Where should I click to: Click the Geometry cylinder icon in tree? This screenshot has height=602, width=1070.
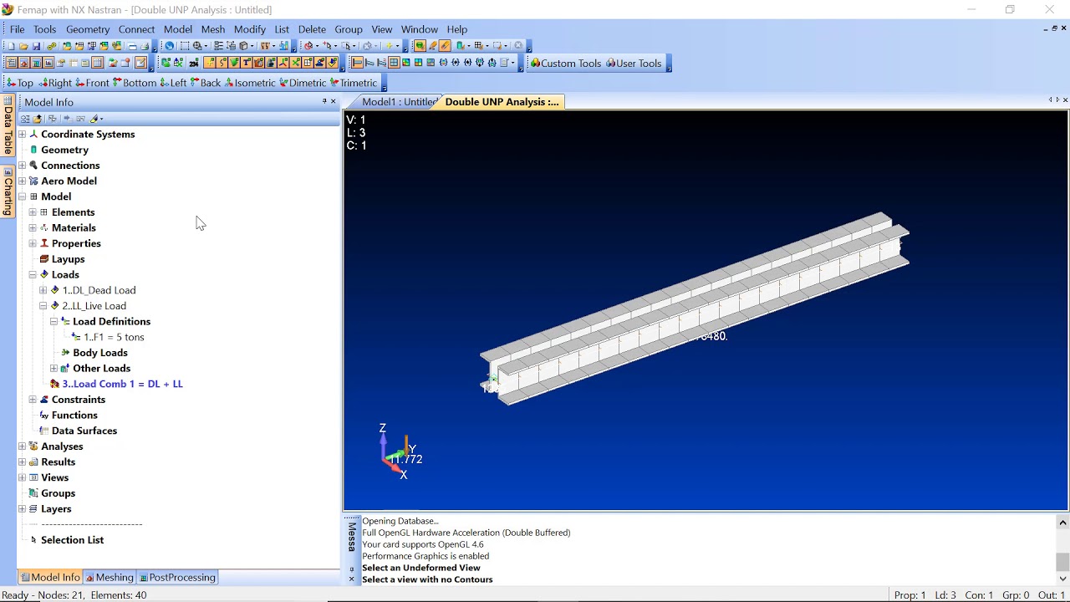(x=33, y=150)
